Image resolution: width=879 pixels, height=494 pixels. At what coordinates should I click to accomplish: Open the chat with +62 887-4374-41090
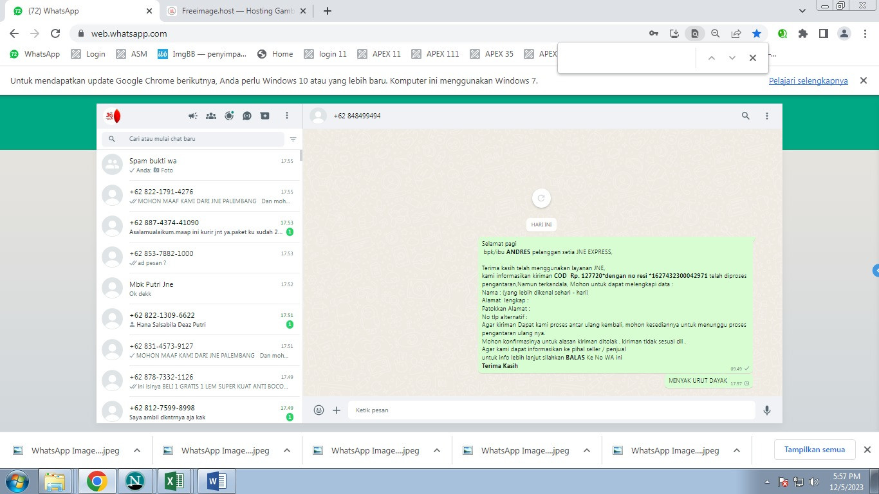coord(198,227)
